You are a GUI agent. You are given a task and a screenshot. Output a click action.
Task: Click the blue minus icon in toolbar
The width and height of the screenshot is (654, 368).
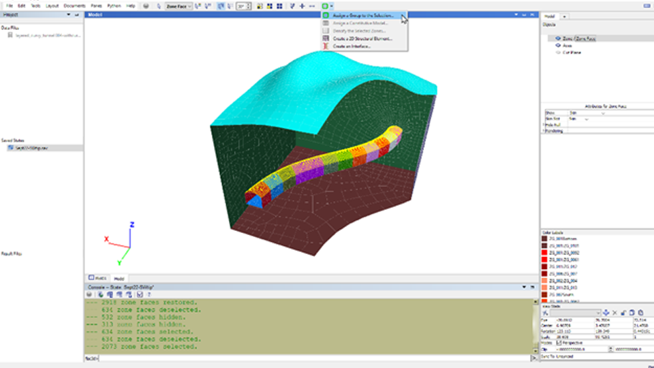click(311, 6)
